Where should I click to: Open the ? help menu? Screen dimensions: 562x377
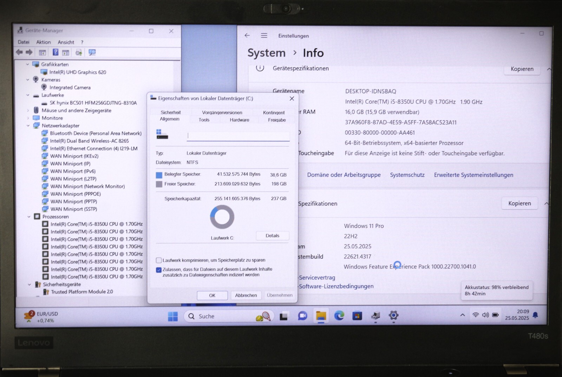click(82, 42)
